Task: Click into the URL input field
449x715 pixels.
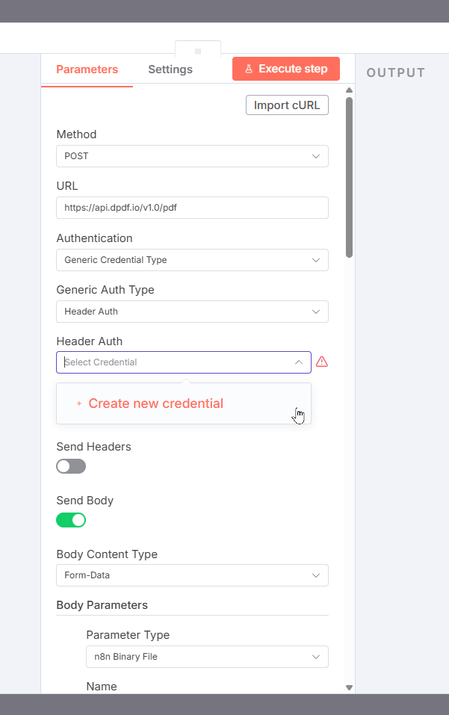Action: point(192,208)
